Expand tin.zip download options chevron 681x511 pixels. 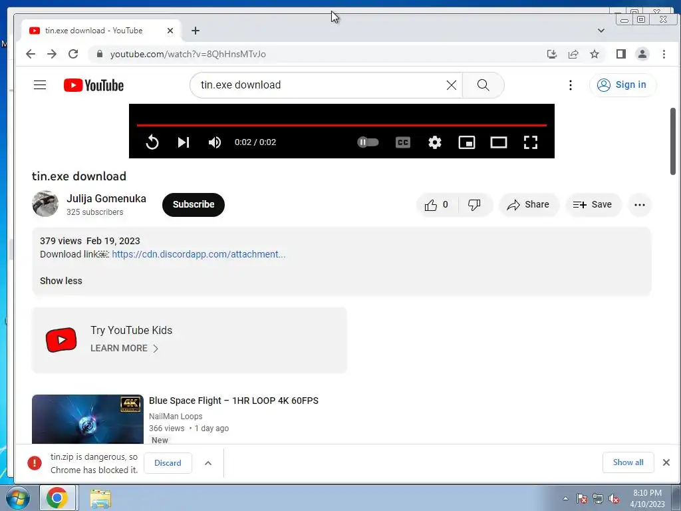(208, 463)
